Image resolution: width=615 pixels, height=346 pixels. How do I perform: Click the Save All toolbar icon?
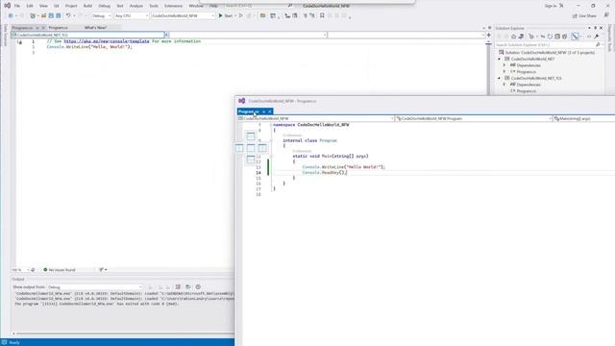click(x=58, y=15)
